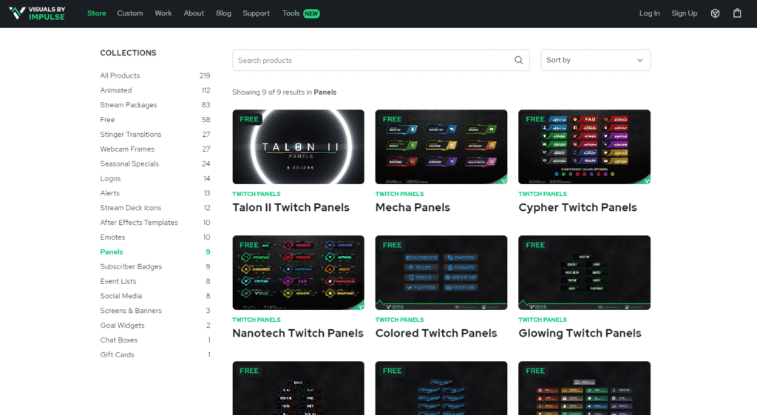
Task: Click the search magnifier icon
Action: click(518, 61)
